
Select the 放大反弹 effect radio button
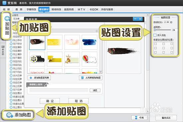(11, 75)
